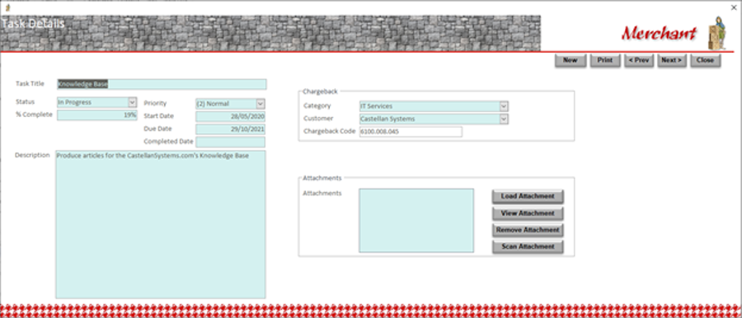The height and width of the screenshot is (318, 742).
Task: Click the window X close icon
Action: click(734, 7)
